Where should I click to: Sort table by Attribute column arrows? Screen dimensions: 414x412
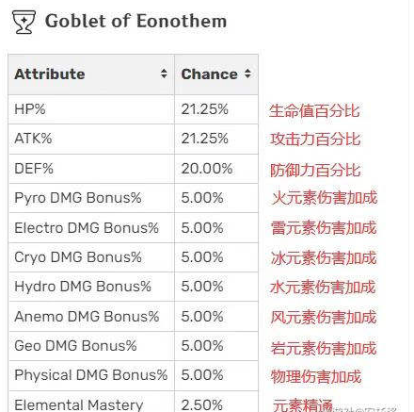tap(164, 74)
